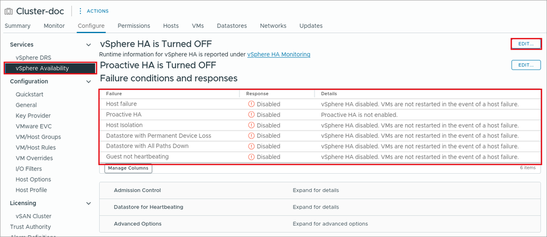Open the Actions three-dot menu
The image size is (547, 237).
click(x=80, y=11)
